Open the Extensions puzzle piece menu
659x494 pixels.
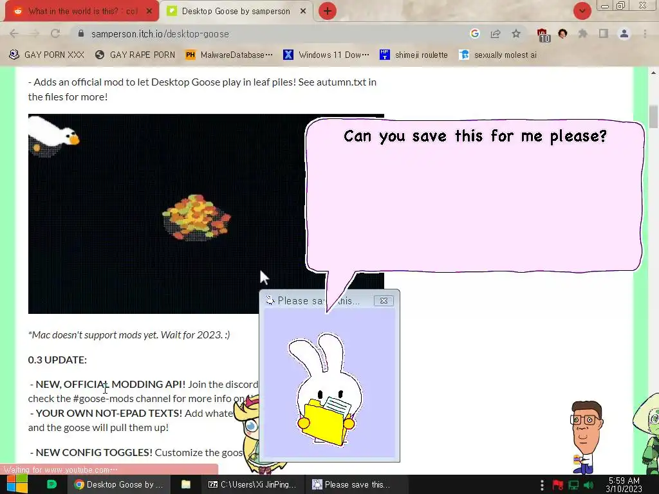(x=583, y=33)
